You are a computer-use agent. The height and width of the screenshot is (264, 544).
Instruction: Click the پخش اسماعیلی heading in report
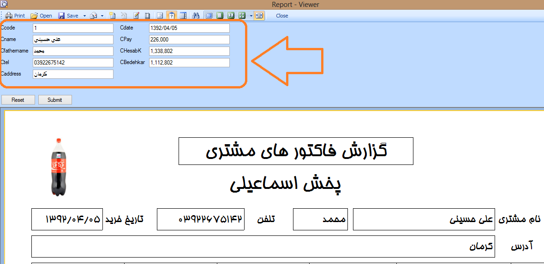click(286, 184)
